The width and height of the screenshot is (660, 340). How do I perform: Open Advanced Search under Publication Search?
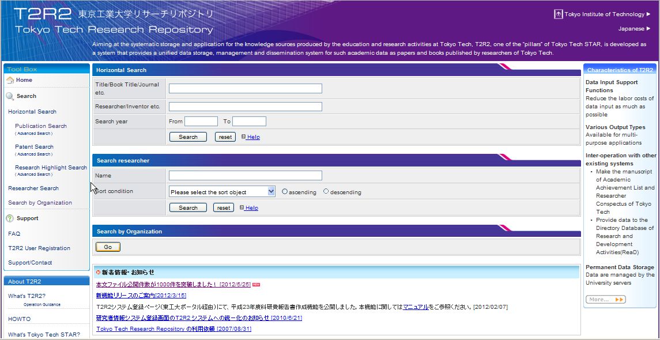[x=34, y=133]
